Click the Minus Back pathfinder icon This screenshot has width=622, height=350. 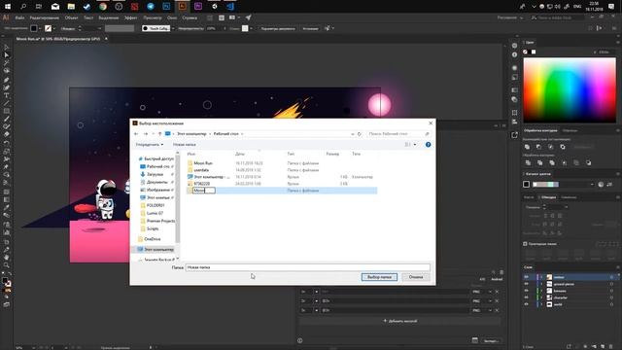[x=588, y=162]
